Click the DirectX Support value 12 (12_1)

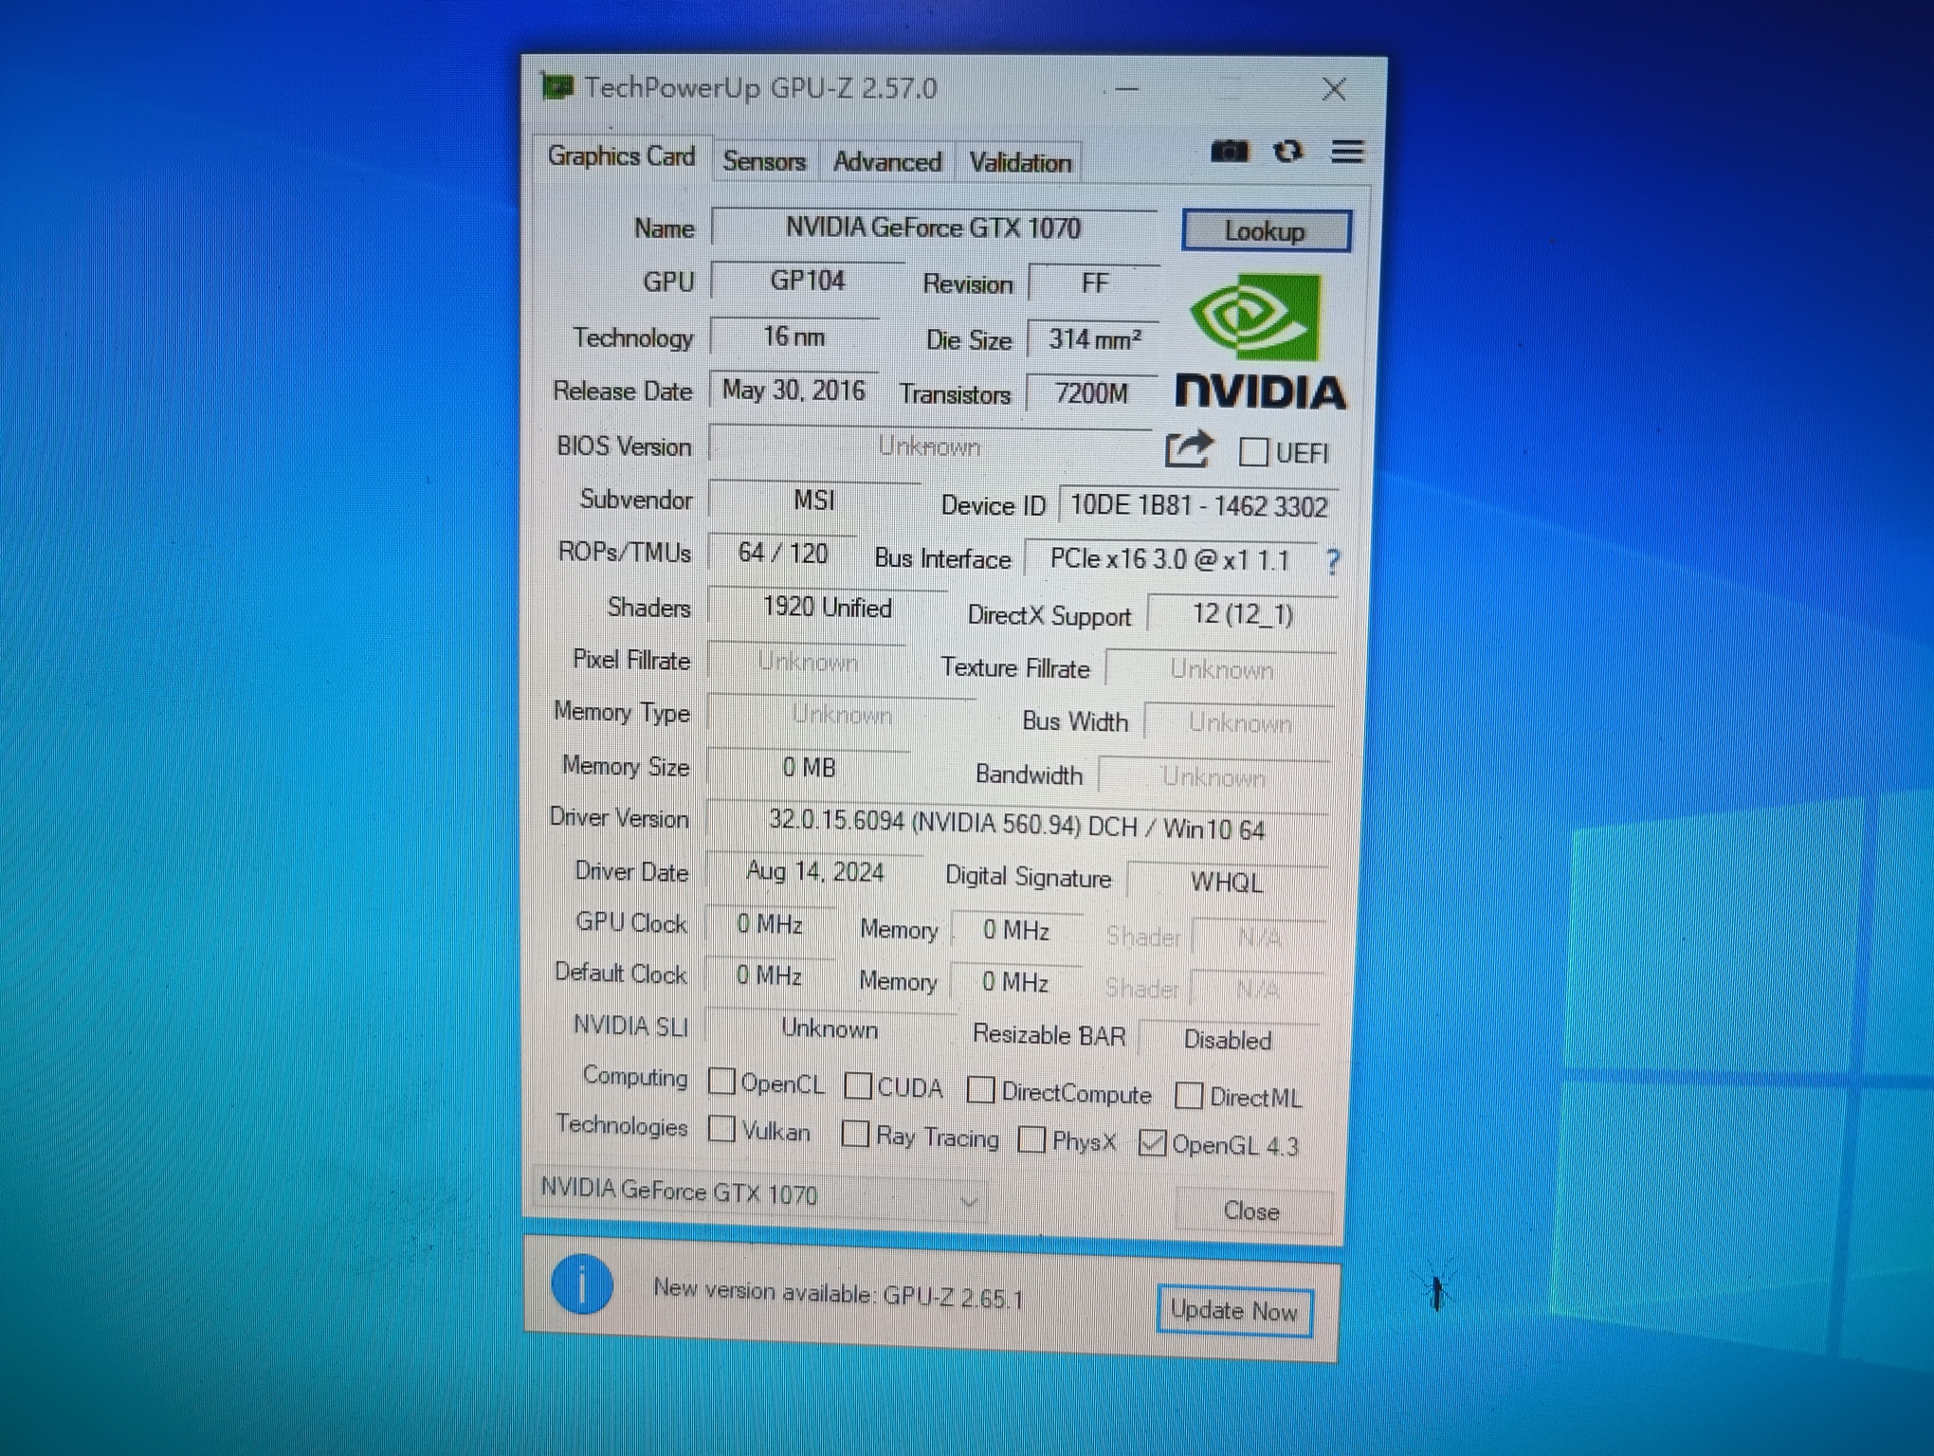(1242, 614)
